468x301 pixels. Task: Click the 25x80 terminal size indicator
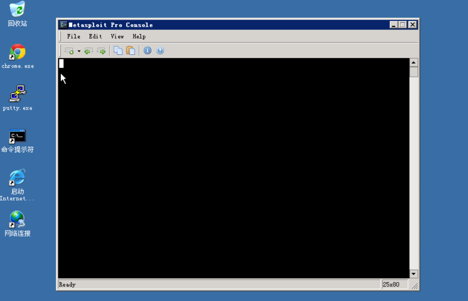pos(391,285)
